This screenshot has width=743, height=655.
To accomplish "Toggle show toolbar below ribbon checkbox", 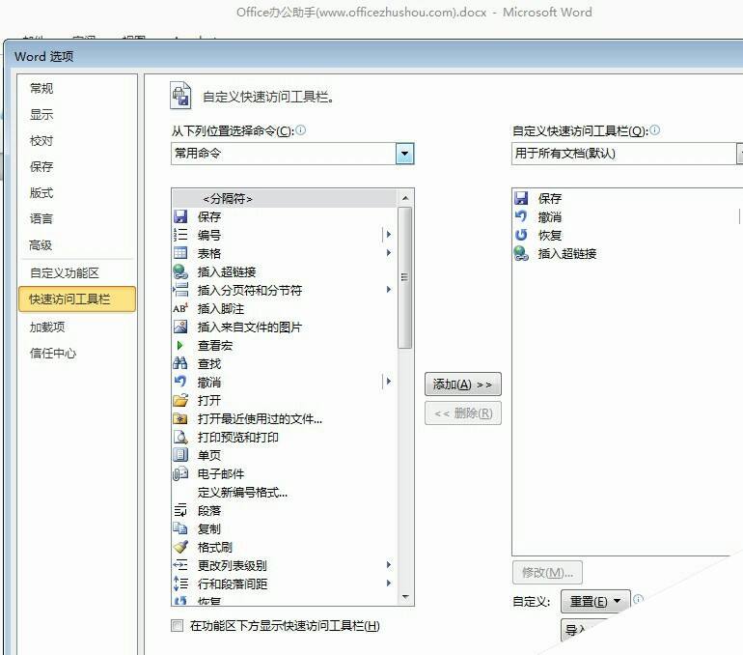I will coord(178,626).
